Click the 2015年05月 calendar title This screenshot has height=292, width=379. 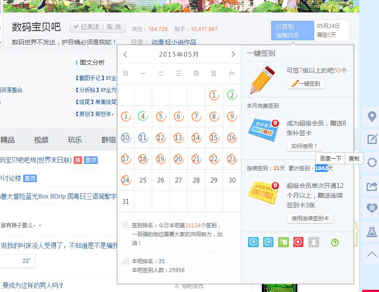click(x=178, y=55)
